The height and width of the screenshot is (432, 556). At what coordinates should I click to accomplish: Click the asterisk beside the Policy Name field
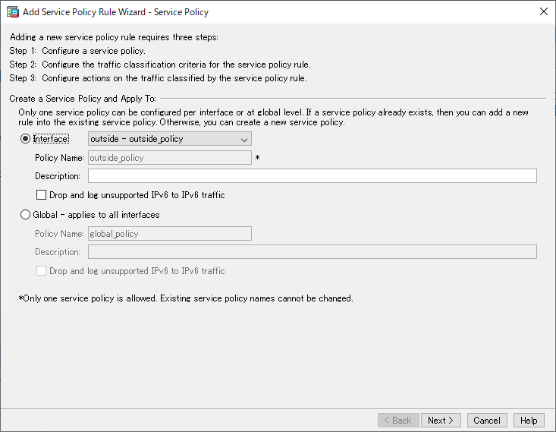click(258, 158)
